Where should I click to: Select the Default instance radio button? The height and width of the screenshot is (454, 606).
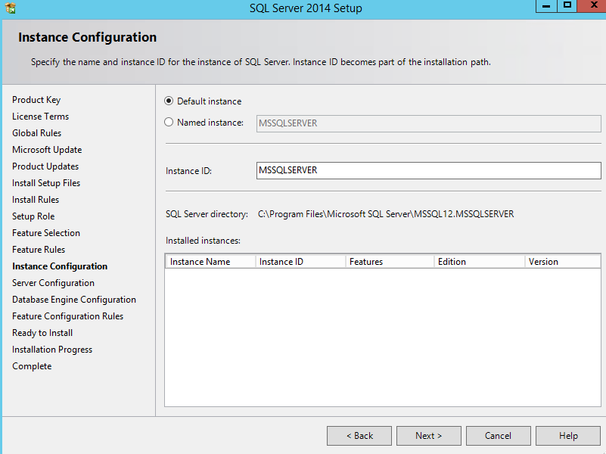(169, 101)
